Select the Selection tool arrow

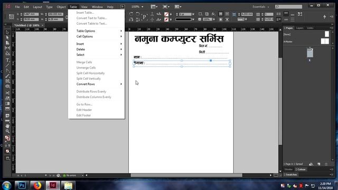point(7,32)
